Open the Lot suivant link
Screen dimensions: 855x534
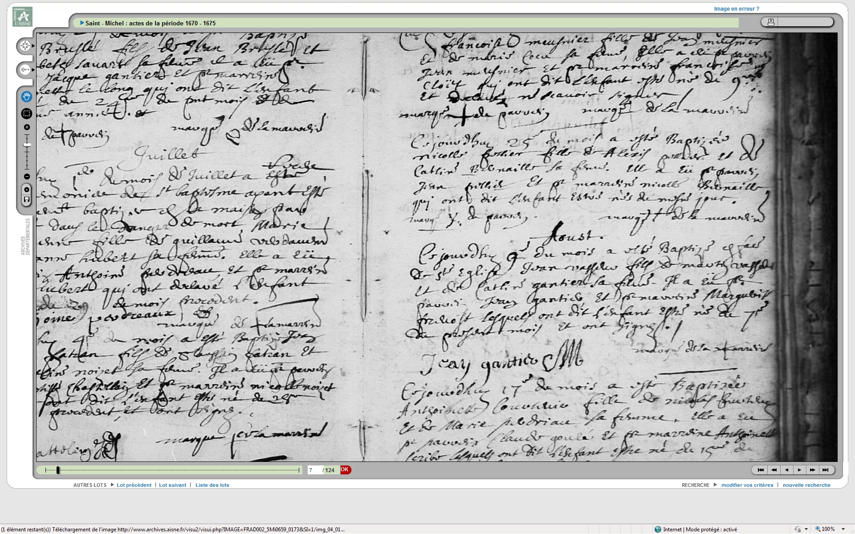(x=172, y=485)
